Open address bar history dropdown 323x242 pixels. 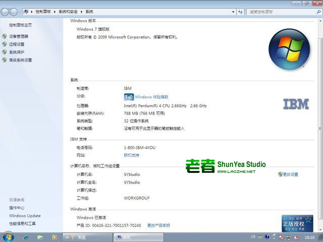tap(233, 12)
